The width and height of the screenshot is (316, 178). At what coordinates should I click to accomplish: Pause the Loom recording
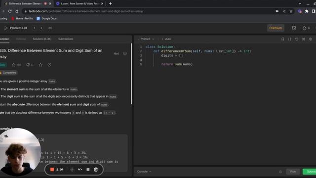(88, 170)
